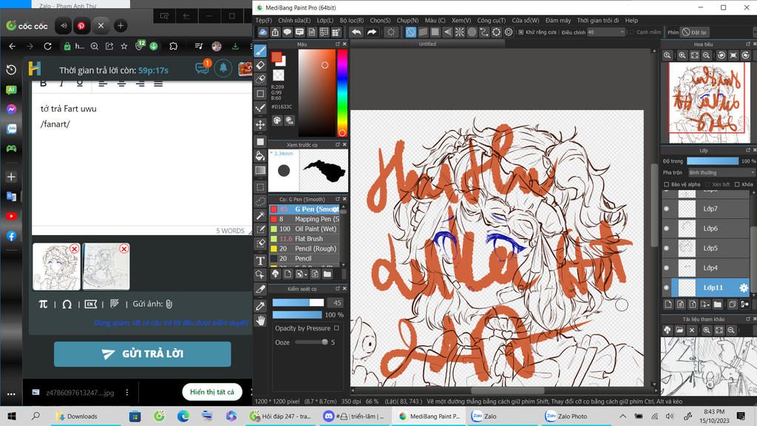The image size is (757, 426).
Task: Click the Redo arrow in MediBang
Action: pyautogui.click(x=372, y=32)
